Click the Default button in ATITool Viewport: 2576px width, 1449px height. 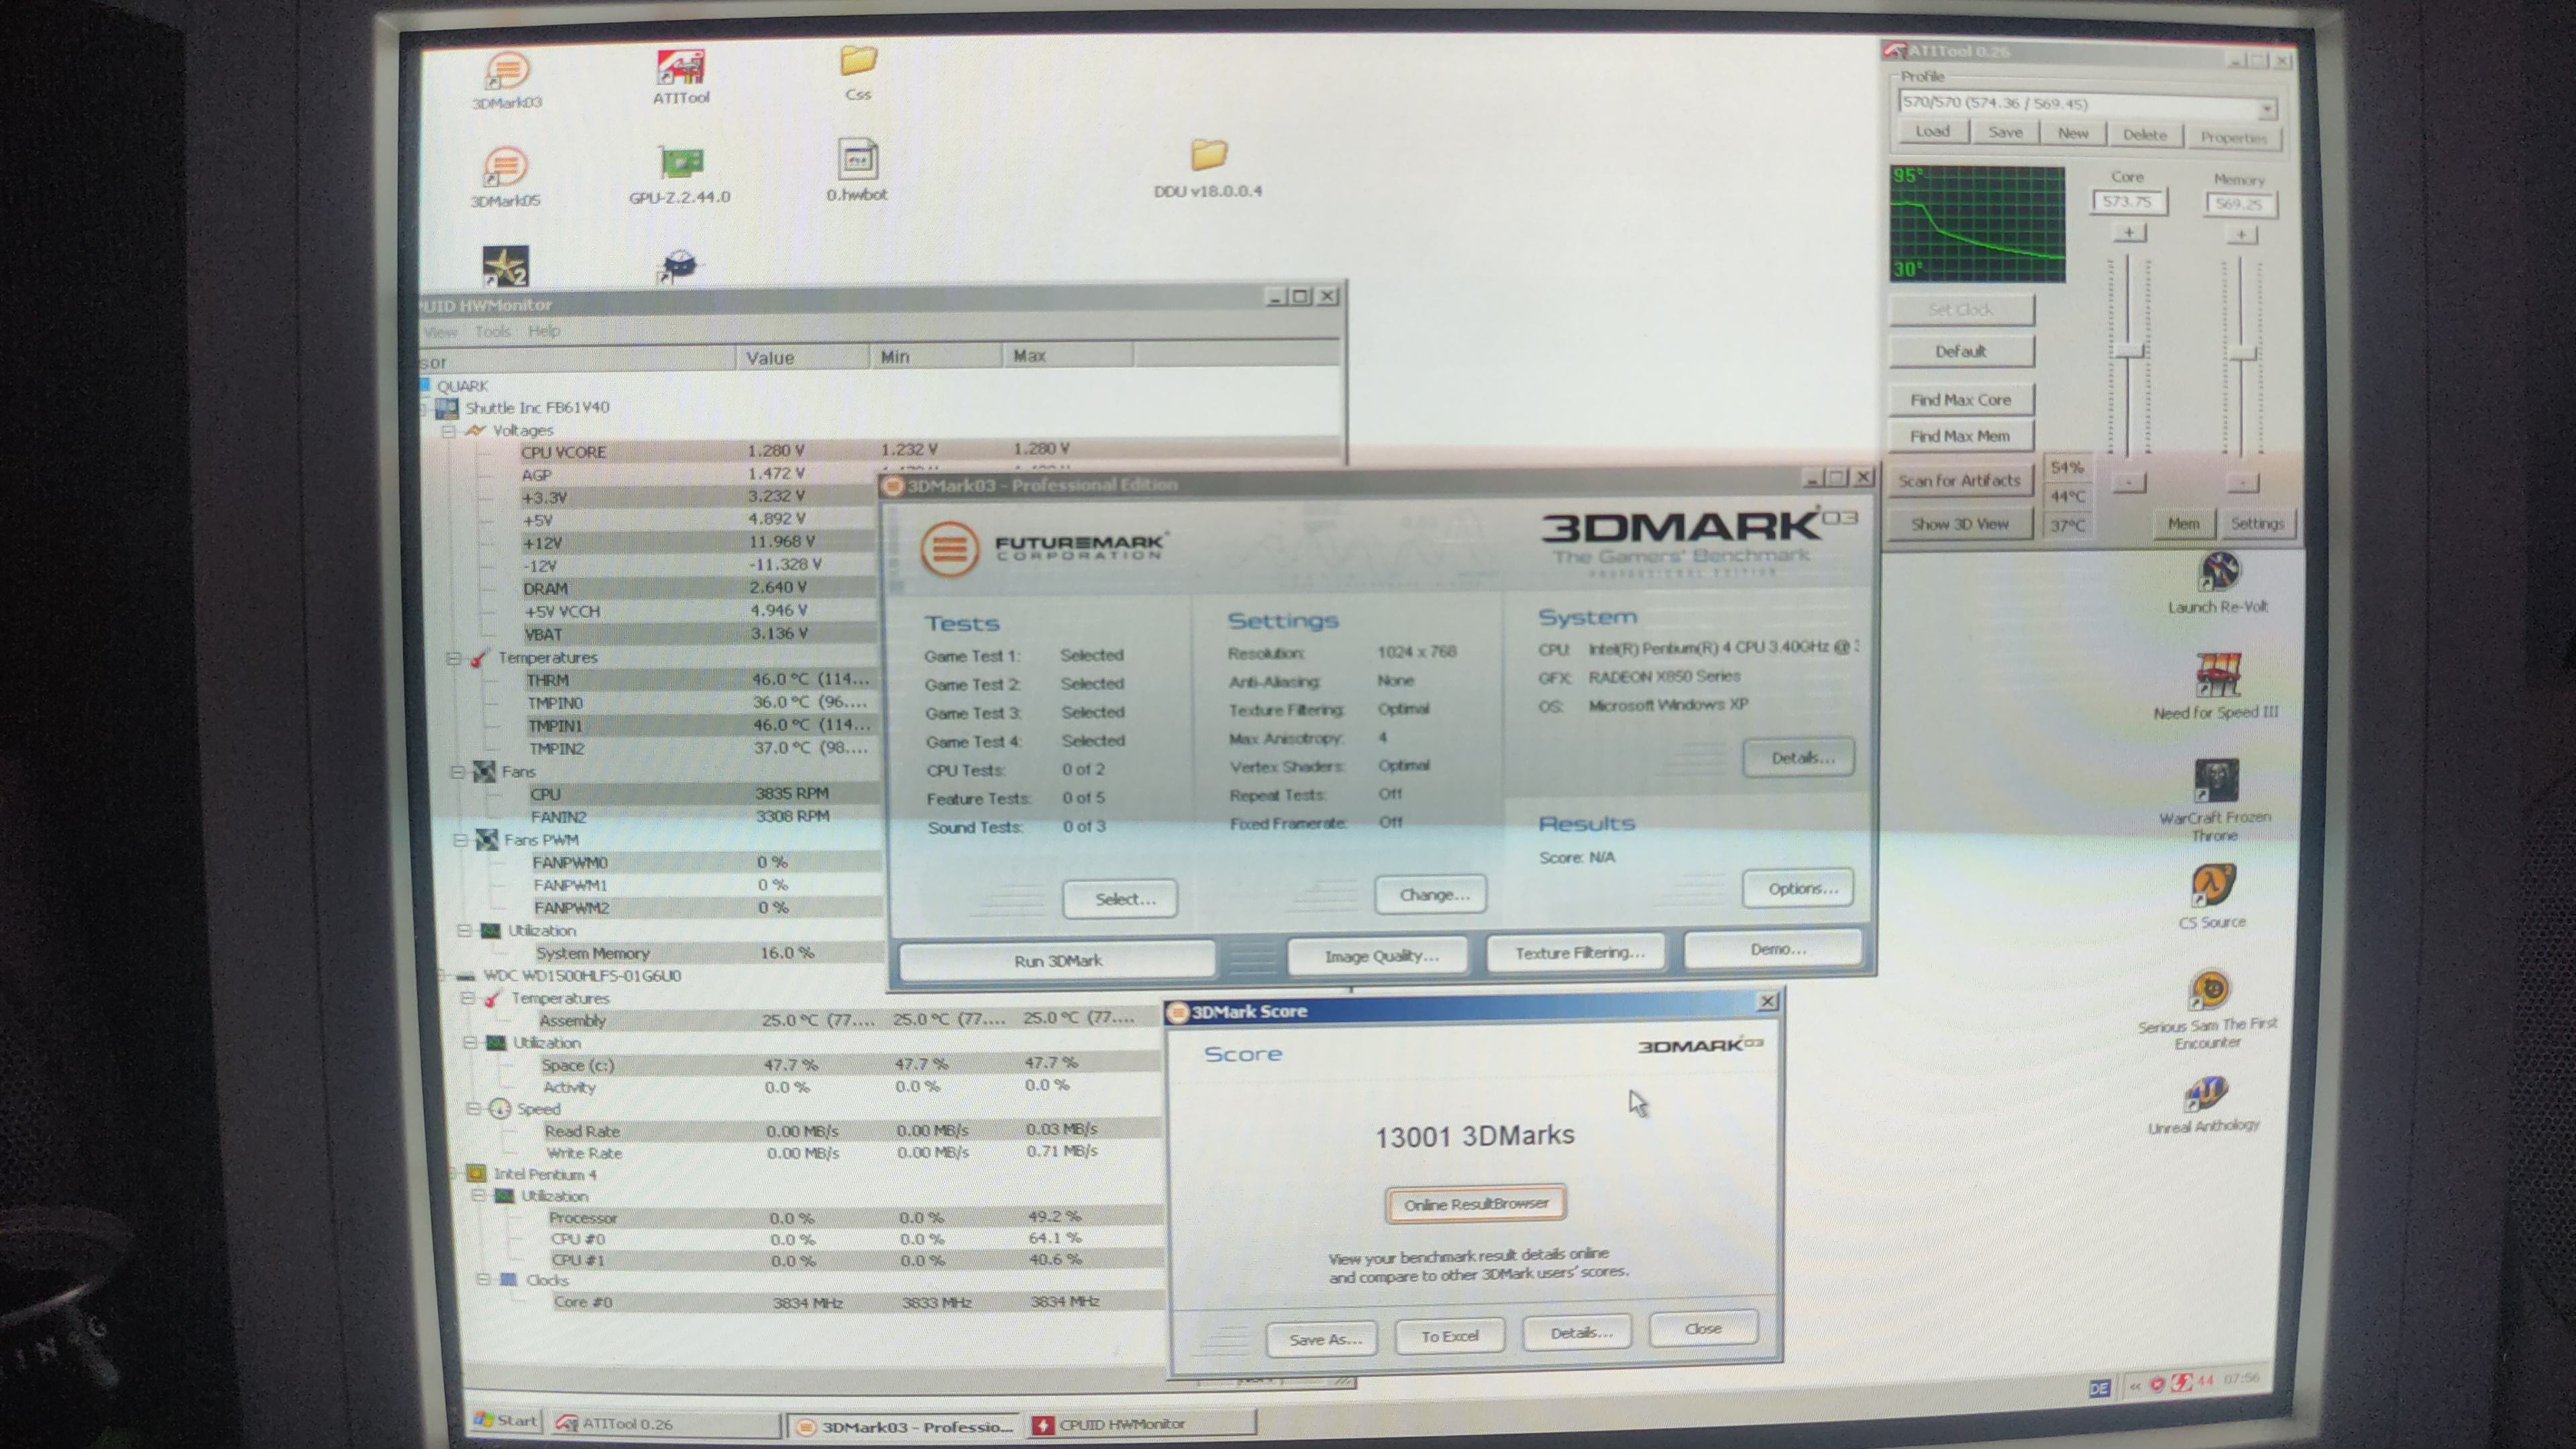pyautogui.click(x=1961, y=352)
